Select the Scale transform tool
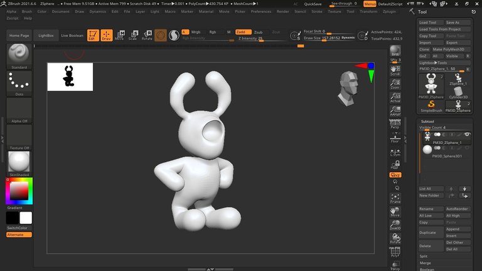This screenshot has width=482, height=271. [x=133, y=35]
